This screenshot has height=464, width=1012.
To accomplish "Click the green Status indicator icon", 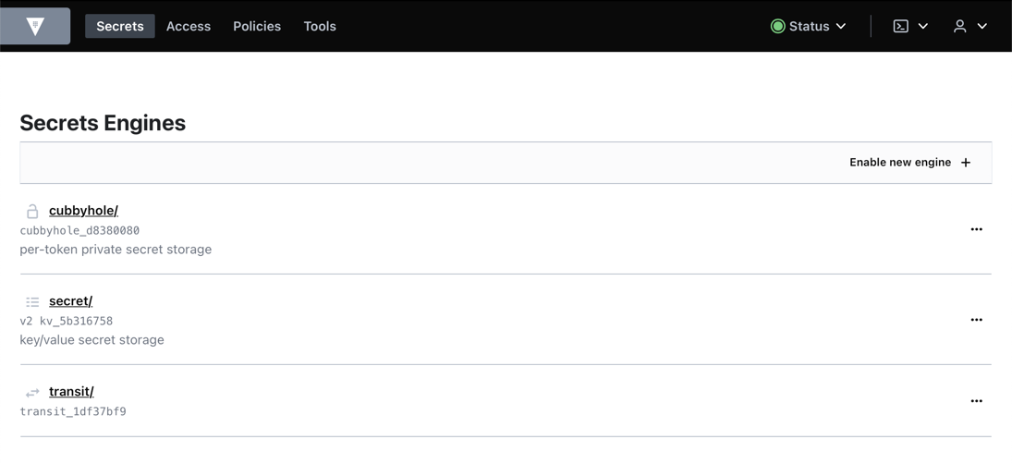I will pos(777,26).
